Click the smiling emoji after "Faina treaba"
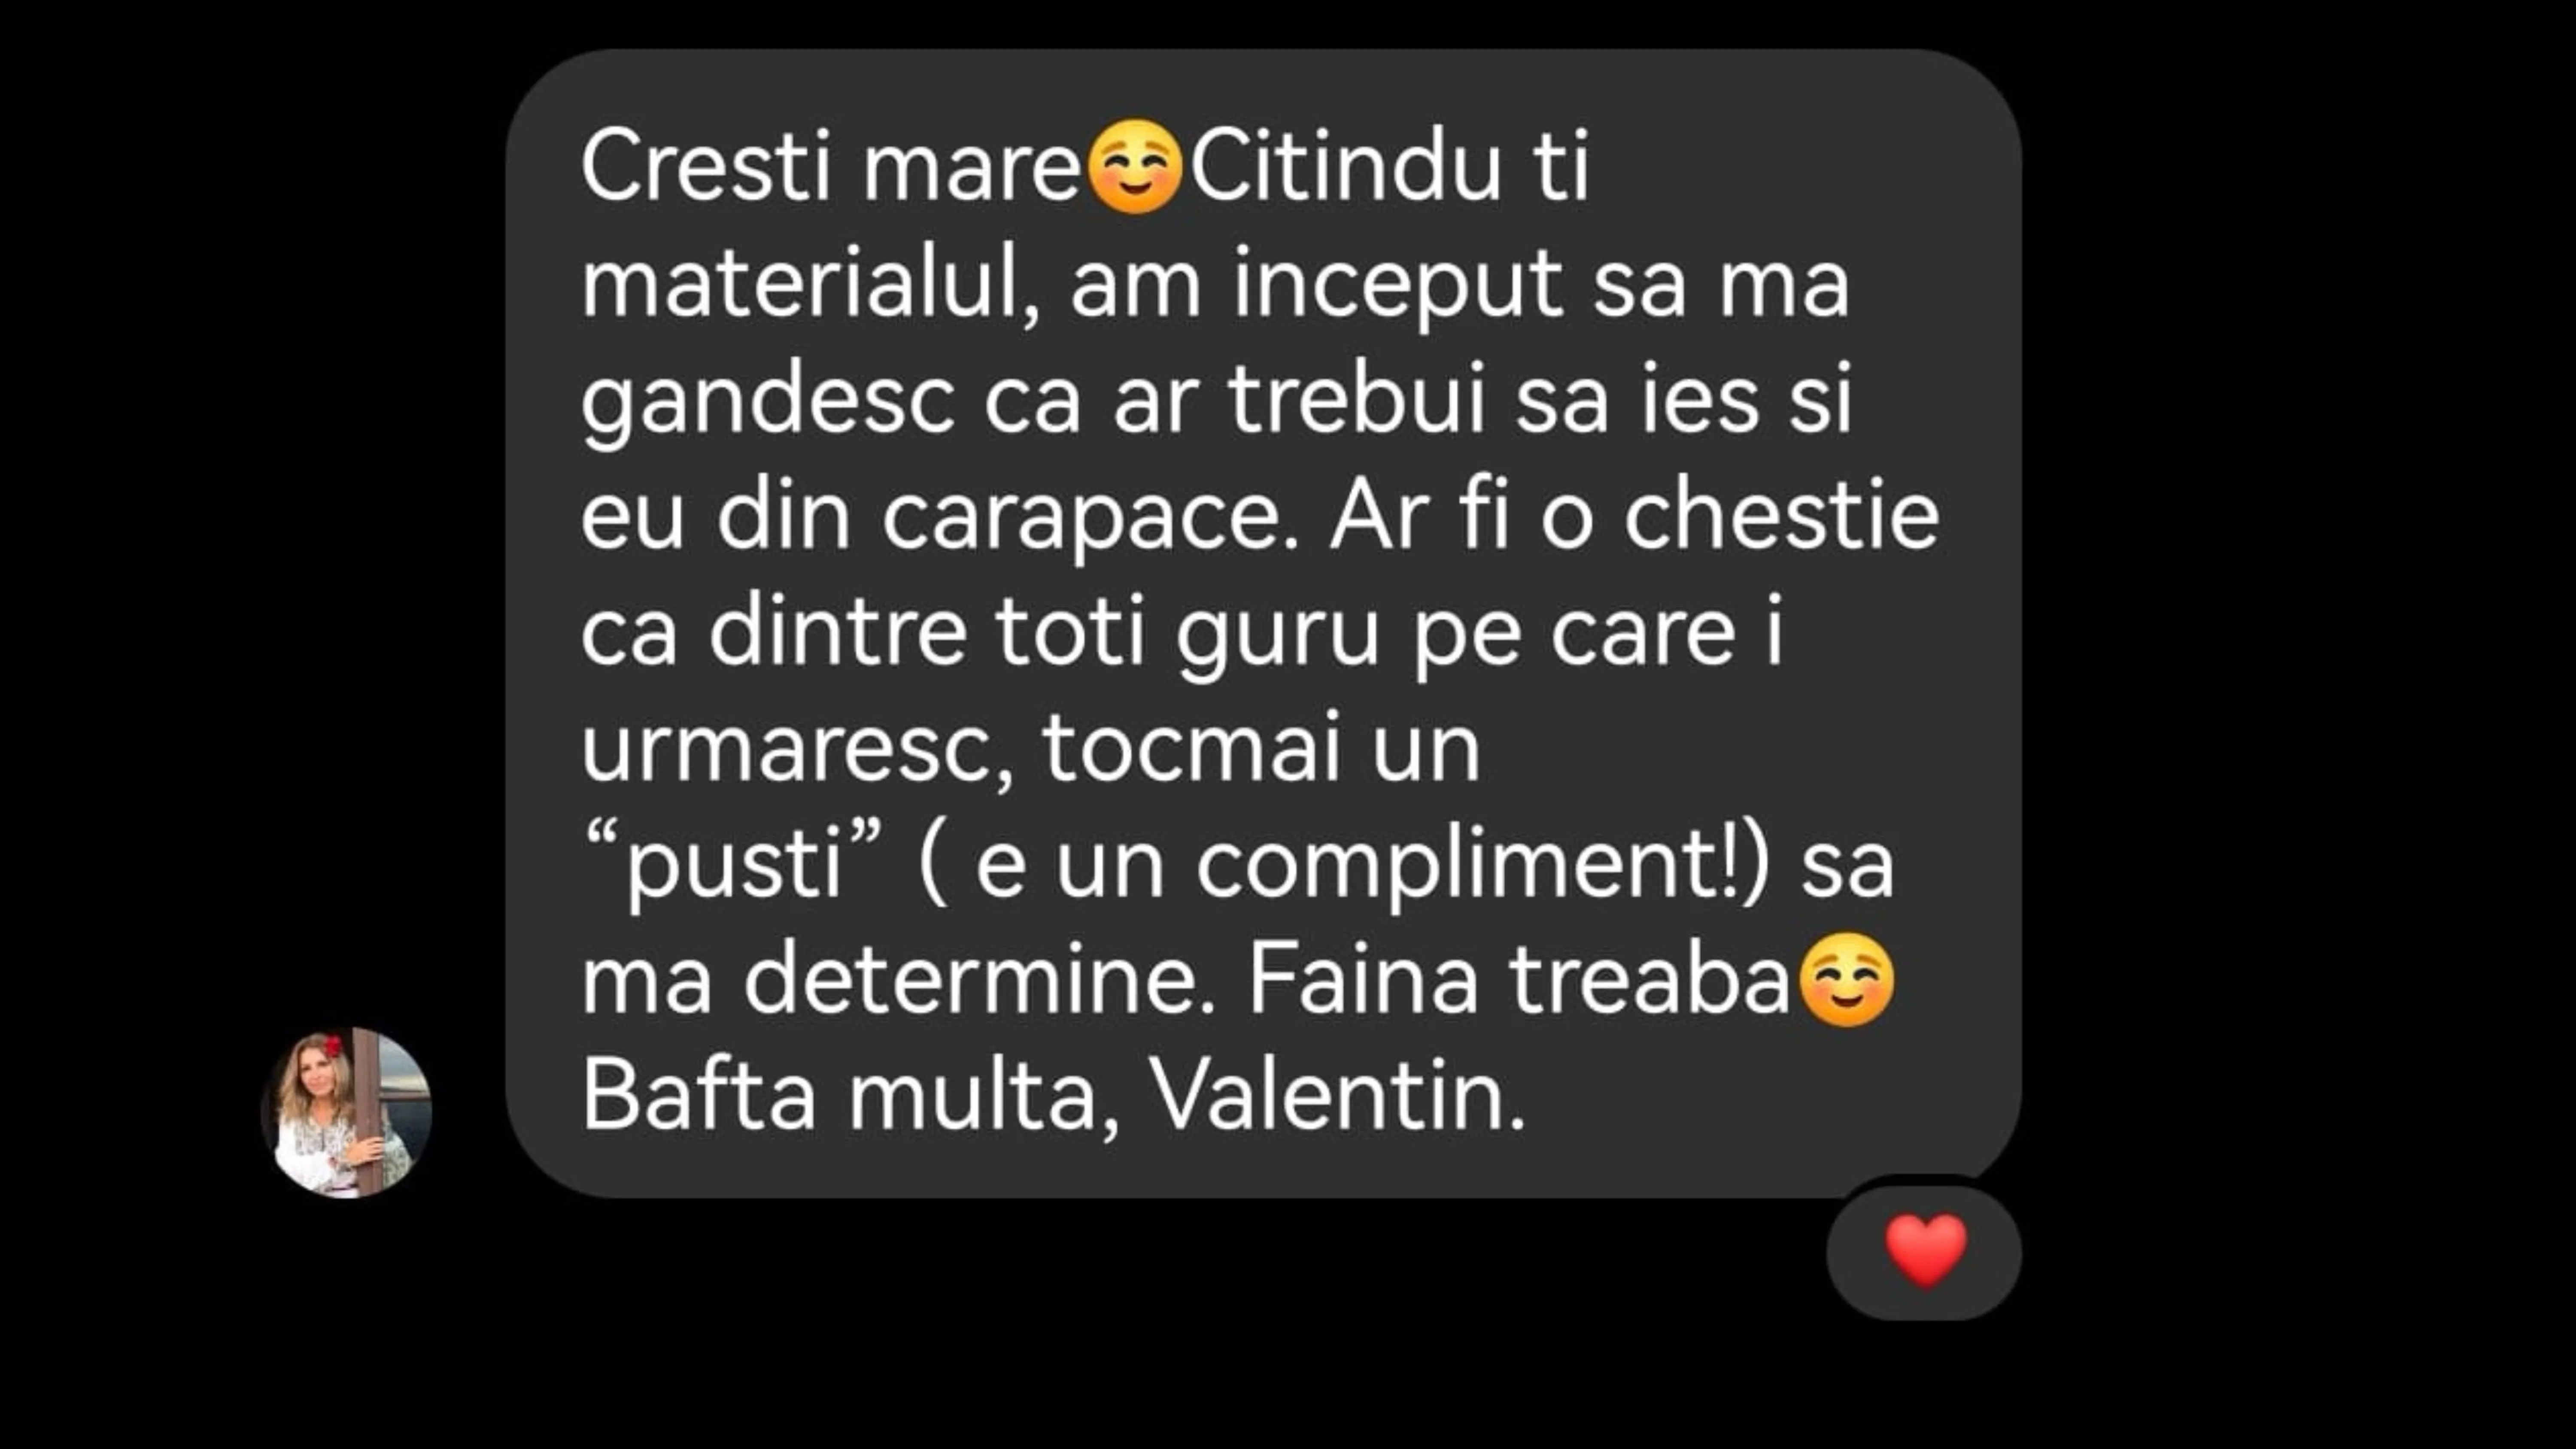This screenshot has width=2576, height=1449. coord(1846,980)
